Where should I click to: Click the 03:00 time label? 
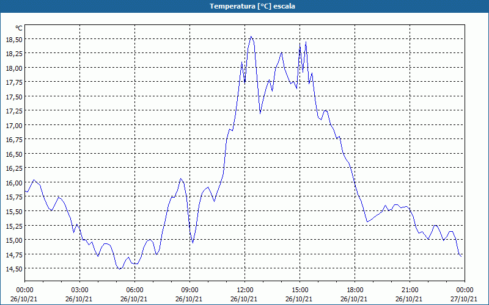pyautogui.click(x=80, y=290)
